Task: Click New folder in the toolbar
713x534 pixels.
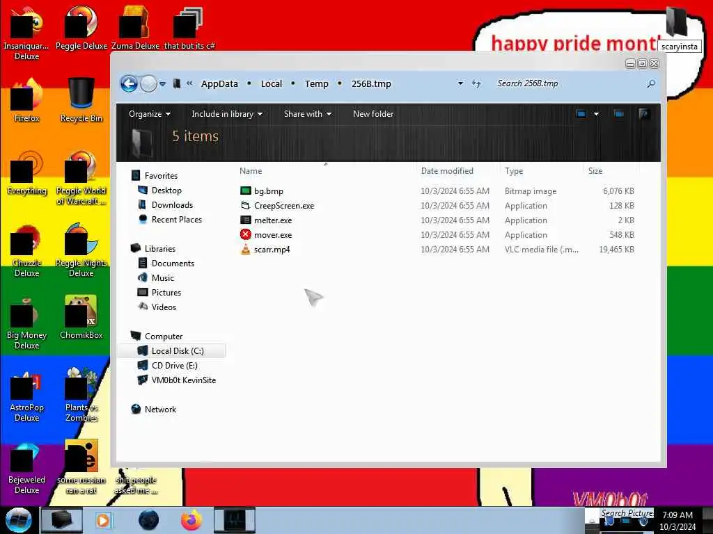Action: click(x=373, y=114)
